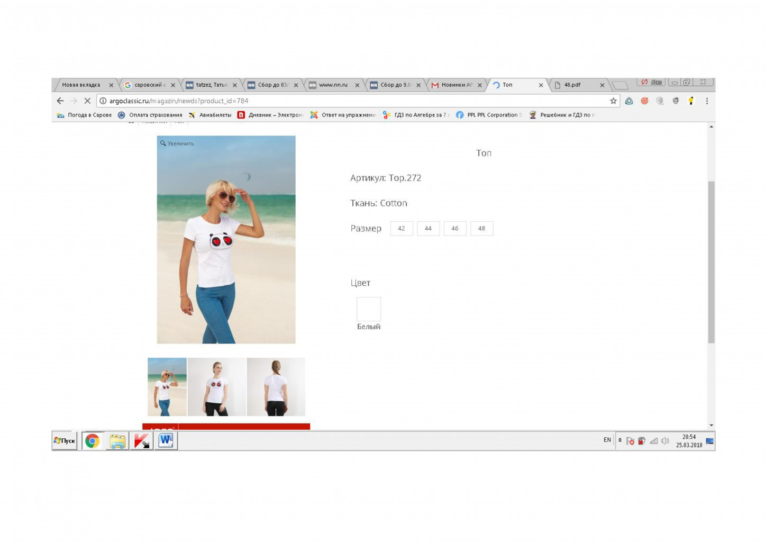Close the Топ tab
Screen dimensions: 766x542
[541, 85]
